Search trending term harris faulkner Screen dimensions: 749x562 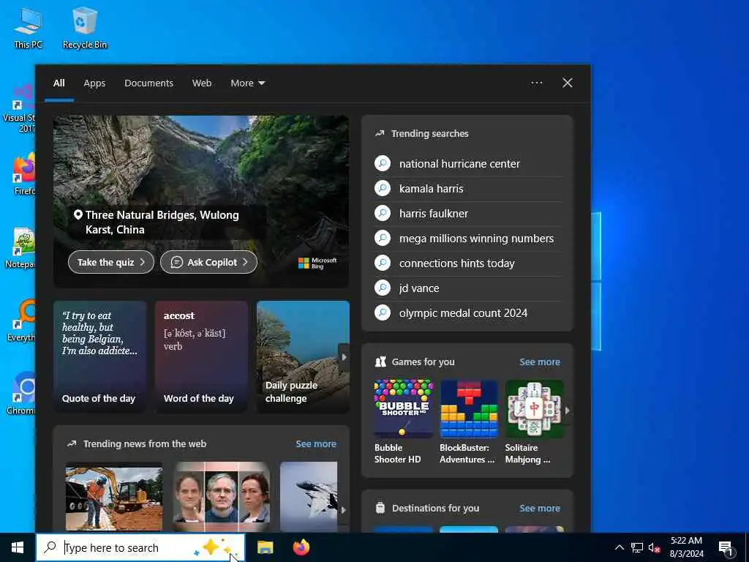(x=468, y=214)
